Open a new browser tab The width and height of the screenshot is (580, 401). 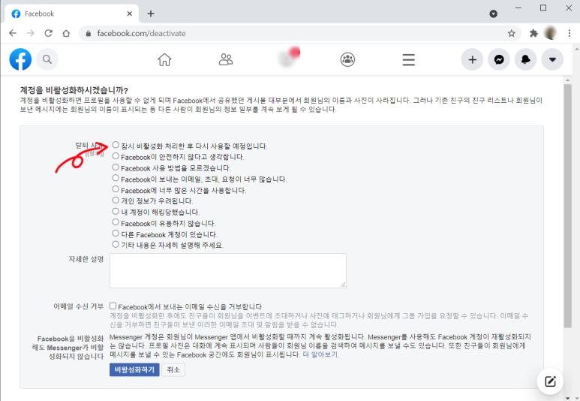151,14
